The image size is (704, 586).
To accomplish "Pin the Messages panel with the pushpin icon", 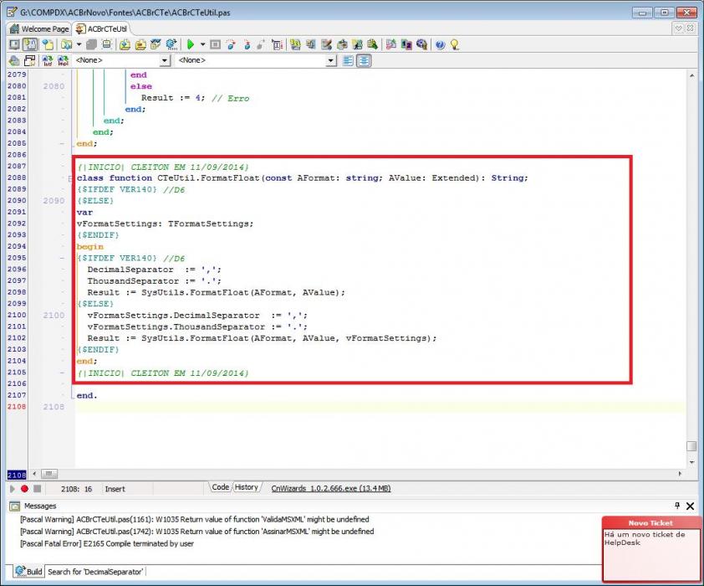I will (677, 506).
